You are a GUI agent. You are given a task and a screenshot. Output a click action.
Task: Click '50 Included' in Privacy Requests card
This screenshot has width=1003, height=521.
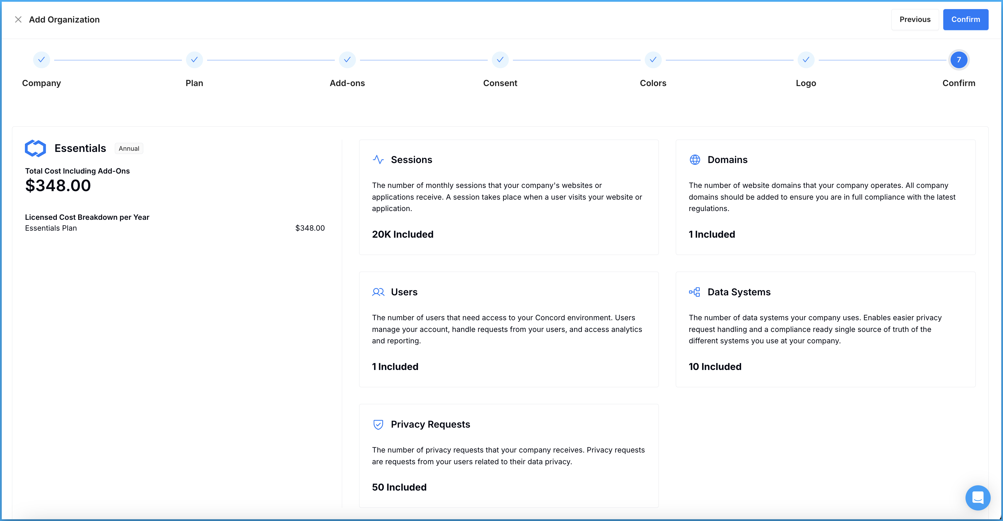coord(399,488)
